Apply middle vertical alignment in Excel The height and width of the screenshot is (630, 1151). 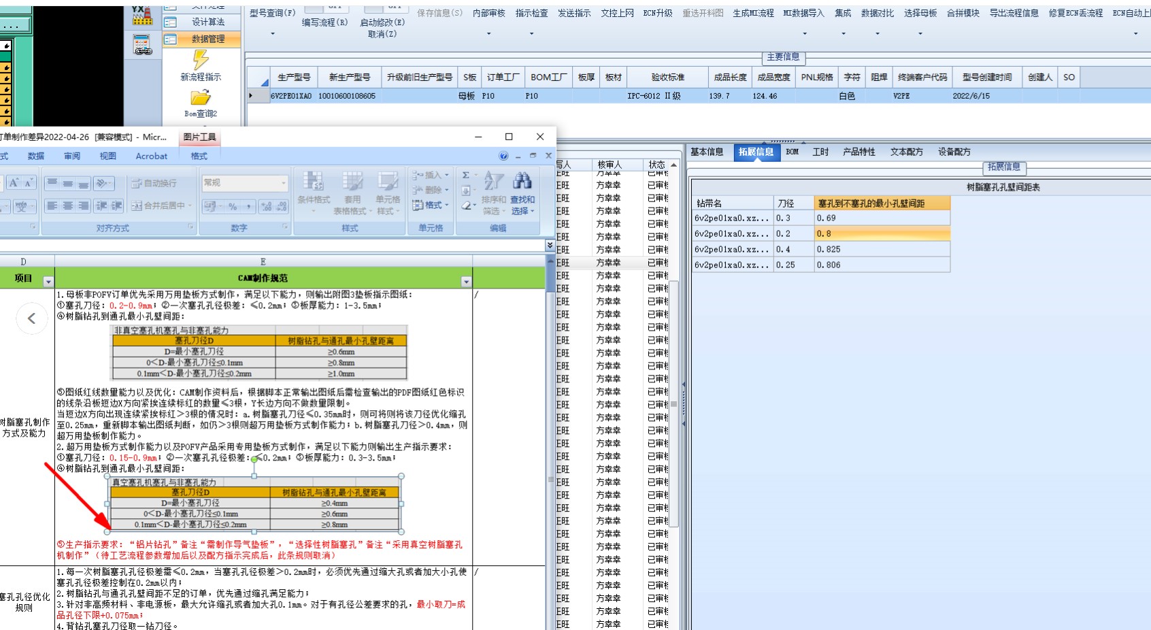tap(68, 183)
